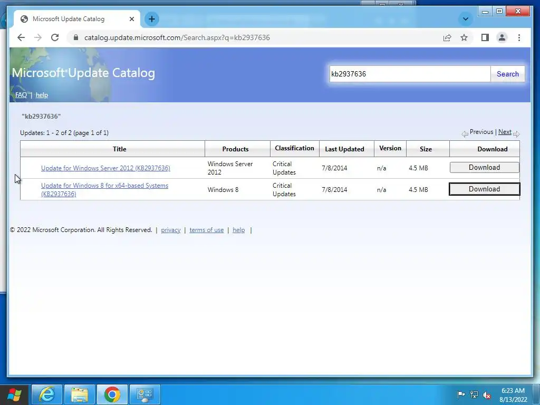The image size is (540, 405).
Task: Open the header help link
Action: (42, 95)
